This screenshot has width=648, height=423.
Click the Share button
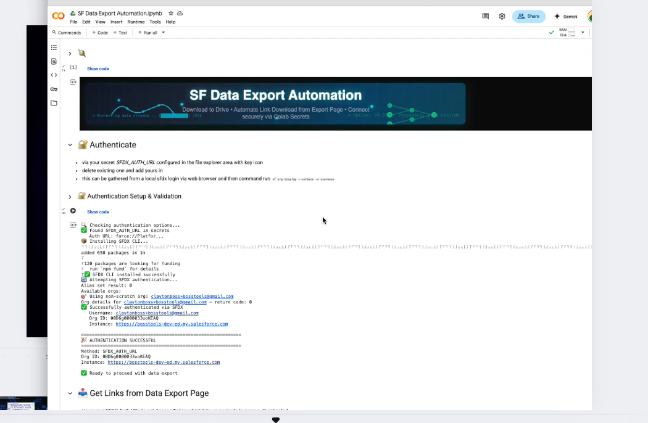tap(528, 16)
